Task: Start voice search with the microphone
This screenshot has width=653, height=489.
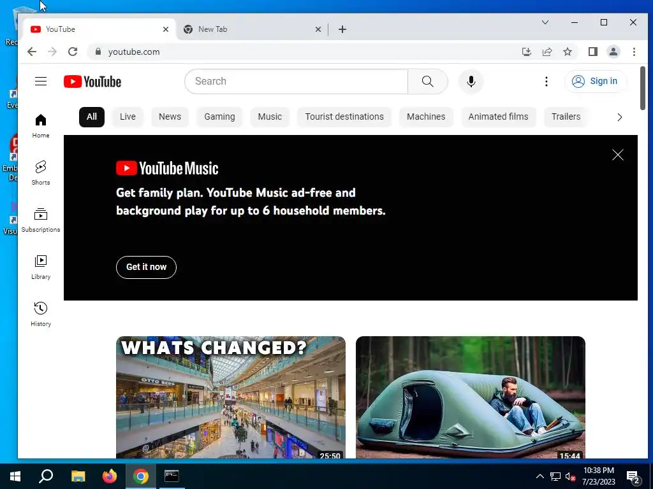Action: (x=471, y=81)
